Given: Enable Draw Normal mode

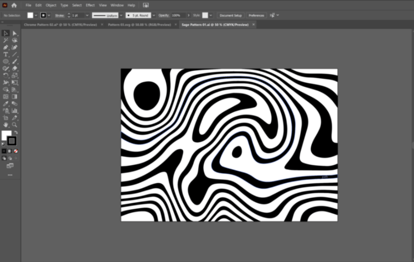Looking at the screenshot, I should pyautogui.click(x=4, y=158).
